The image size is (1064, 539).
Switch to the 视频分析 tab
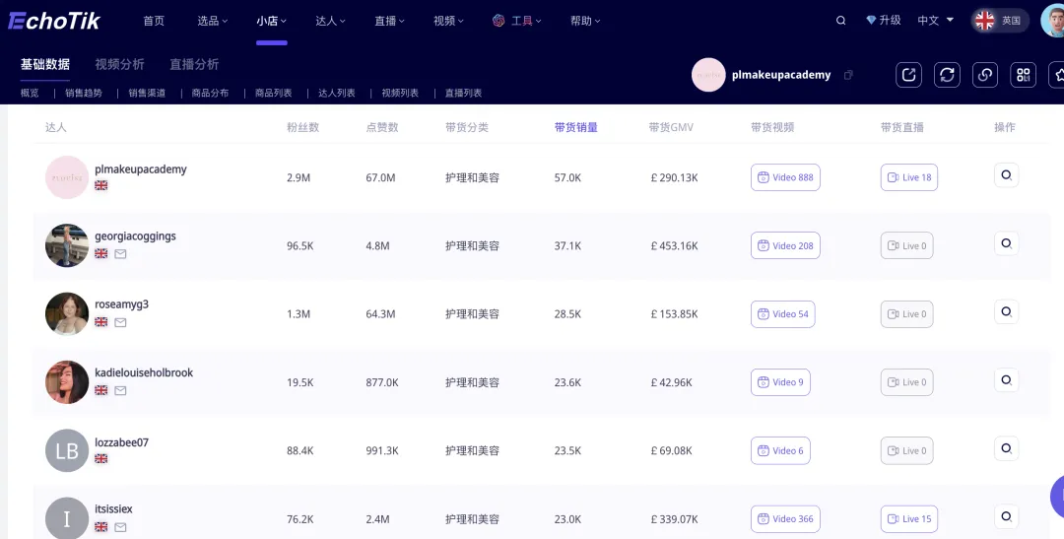[x=119, y=64]
